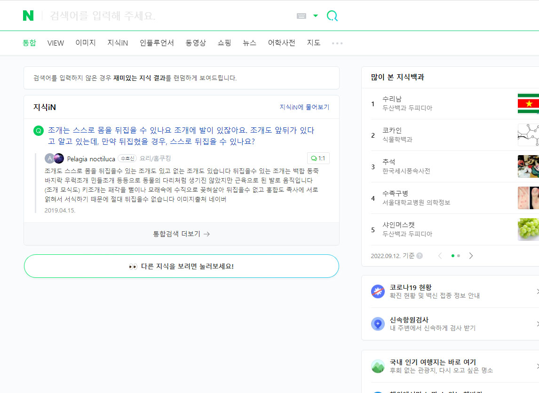
Task: Click the 많이 본 지식백과 heading
Action: pos(397,77)
